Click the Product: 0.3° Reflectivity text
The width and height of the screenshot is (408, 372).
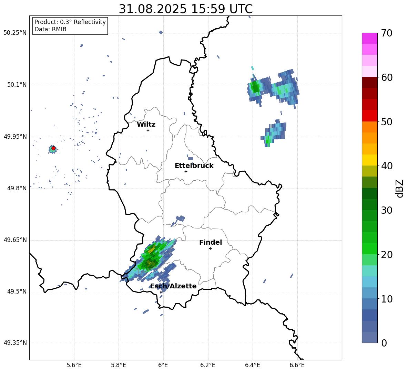pyautogui.click(x=70, y=22)
